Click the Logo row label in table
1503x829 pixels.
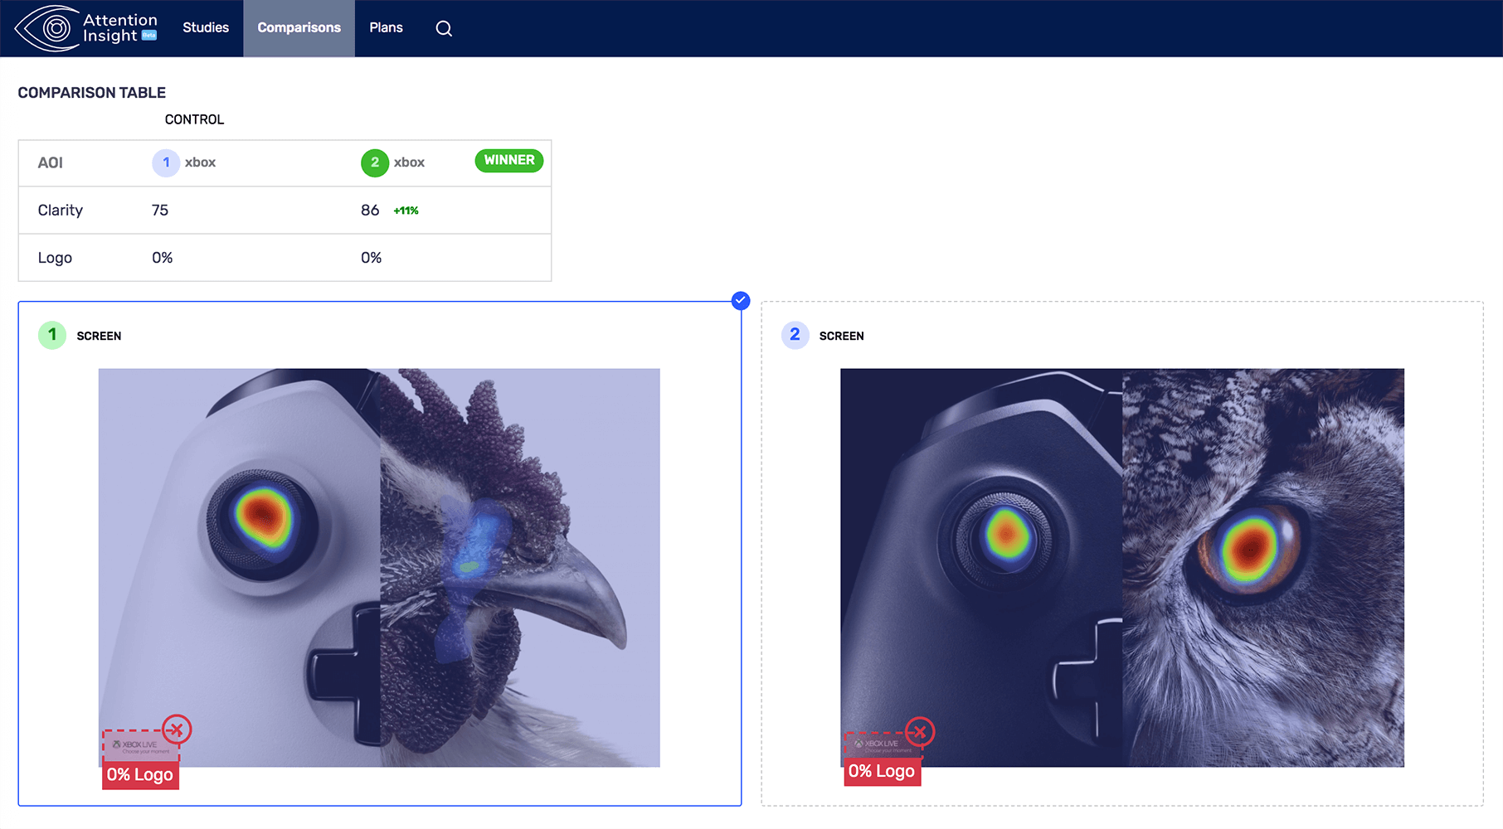tap(55, 258)
